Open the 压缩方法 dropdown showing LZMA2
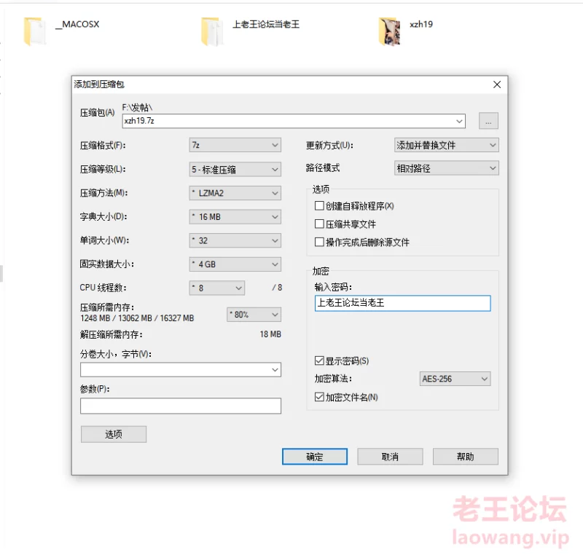 pyautogui.click(x=235, y=193)
